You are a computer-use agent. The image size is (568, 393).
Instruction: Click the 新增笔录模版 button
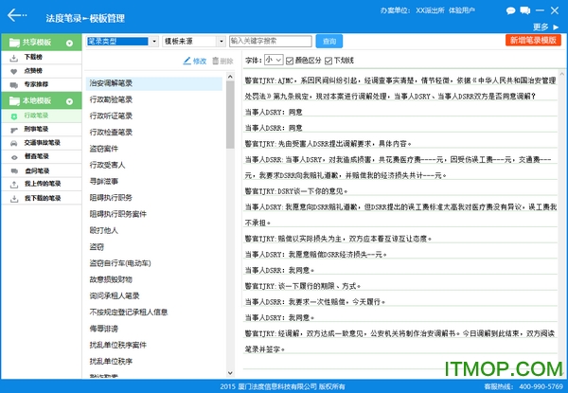coord(533,42)
